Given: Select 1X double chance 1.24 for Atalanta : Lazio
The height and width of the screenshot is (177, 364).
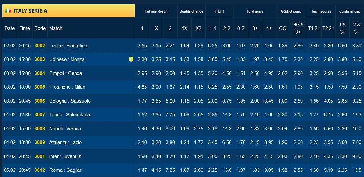Looking at the screenshot, I should [x=184, y=142].
